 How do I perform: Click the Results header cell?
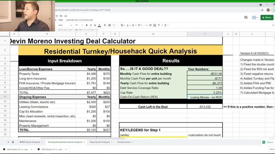(x=171, y=61)
